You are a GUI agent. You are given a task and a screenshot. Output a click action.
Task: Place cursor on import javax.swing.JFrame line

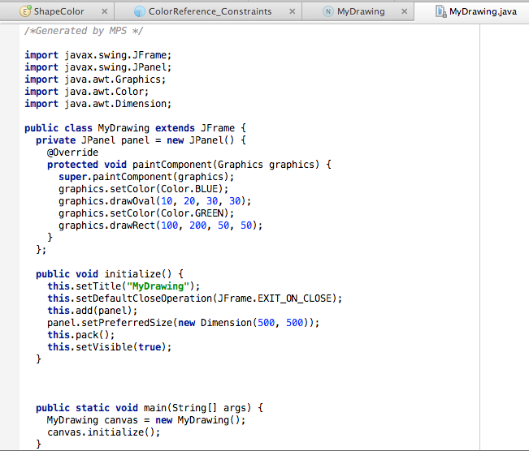click(98, 55)
